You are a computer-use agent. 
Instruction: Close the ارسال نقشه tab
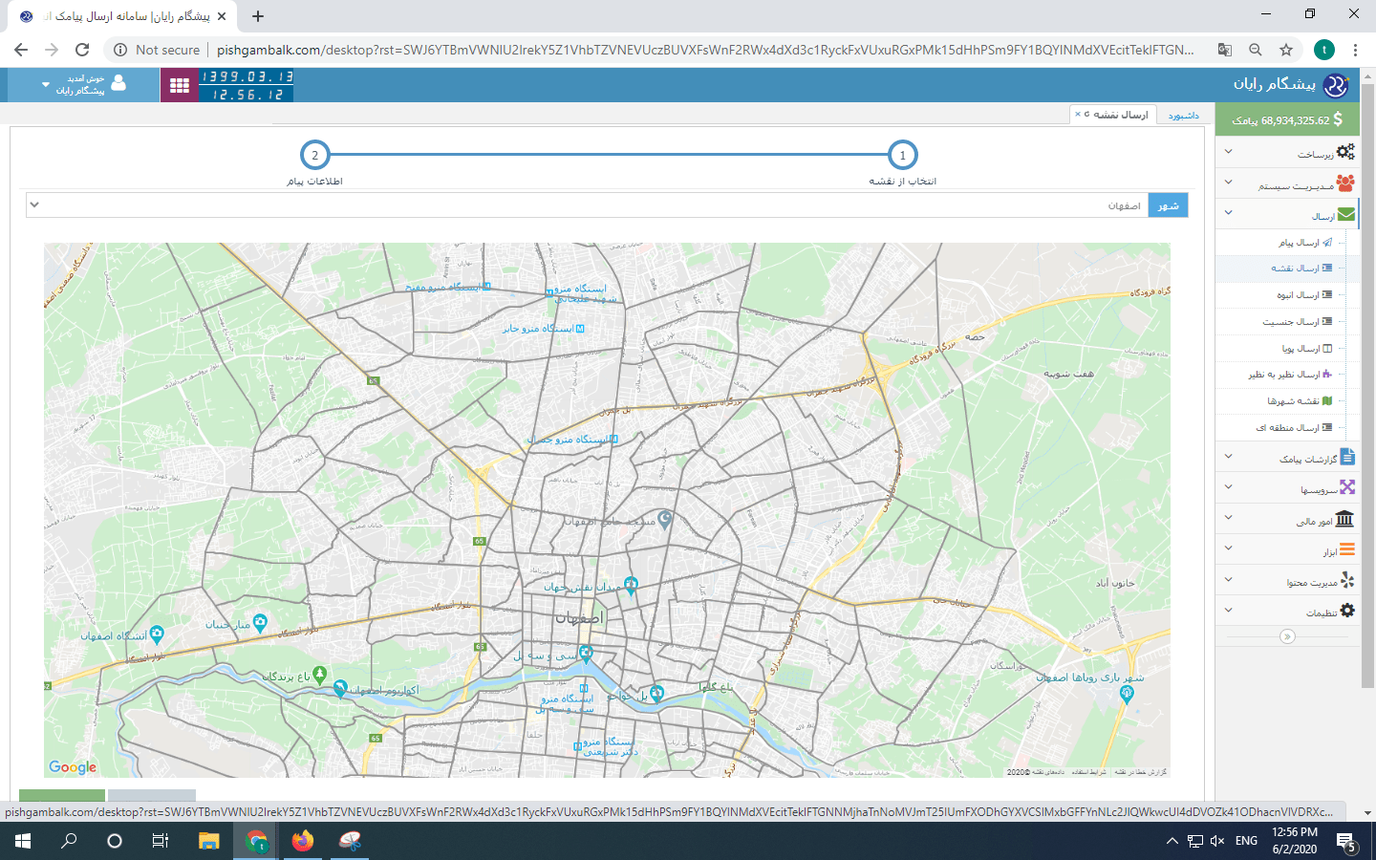pos(1078,115)
